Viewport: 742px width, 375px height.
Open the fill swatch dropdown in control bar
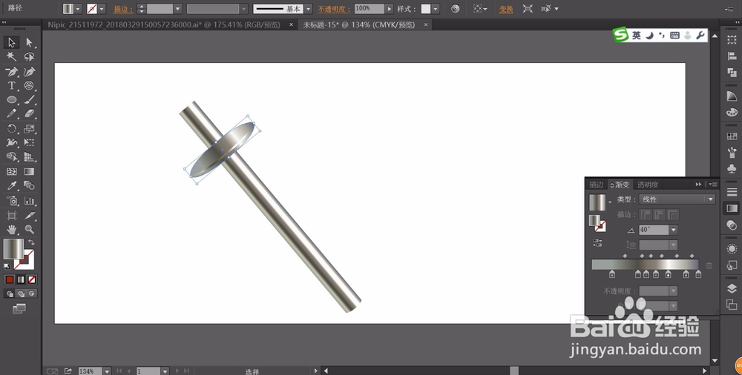click(x=78, y=8)
